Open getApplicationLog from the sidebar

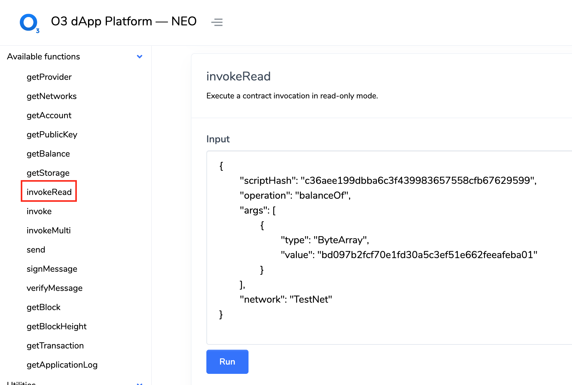(x=62, y=365)
